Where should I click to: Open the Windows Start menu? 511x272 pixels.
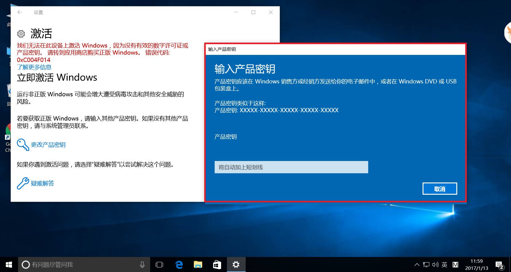(9, 264)
